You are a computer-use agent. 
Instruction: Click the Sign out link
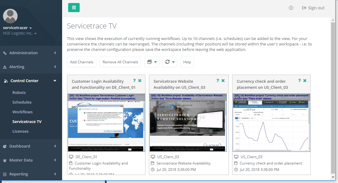313,8
